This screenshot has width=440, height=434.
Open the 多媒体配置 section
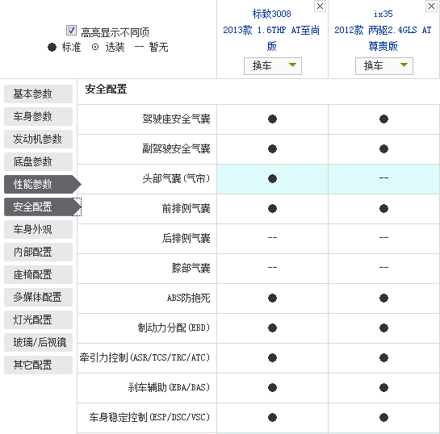pos(38,297)
